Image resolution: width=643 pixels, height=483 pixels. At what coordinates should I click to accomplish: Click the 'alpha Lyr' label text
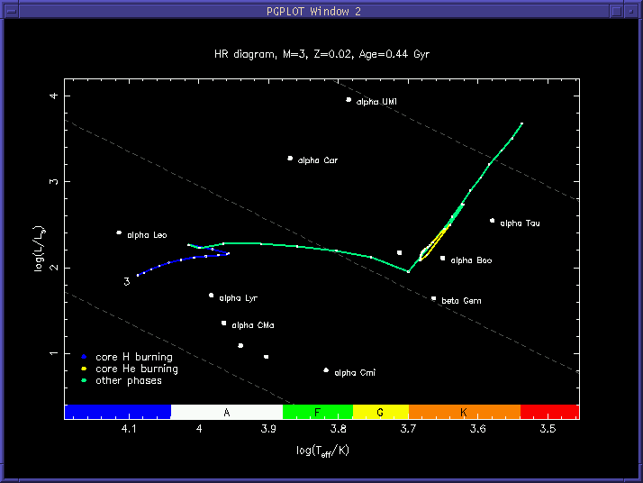239,298
